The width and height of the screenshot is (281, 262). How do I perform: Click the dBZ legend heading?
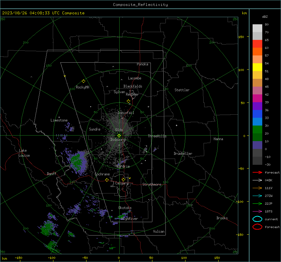(265, 17)
